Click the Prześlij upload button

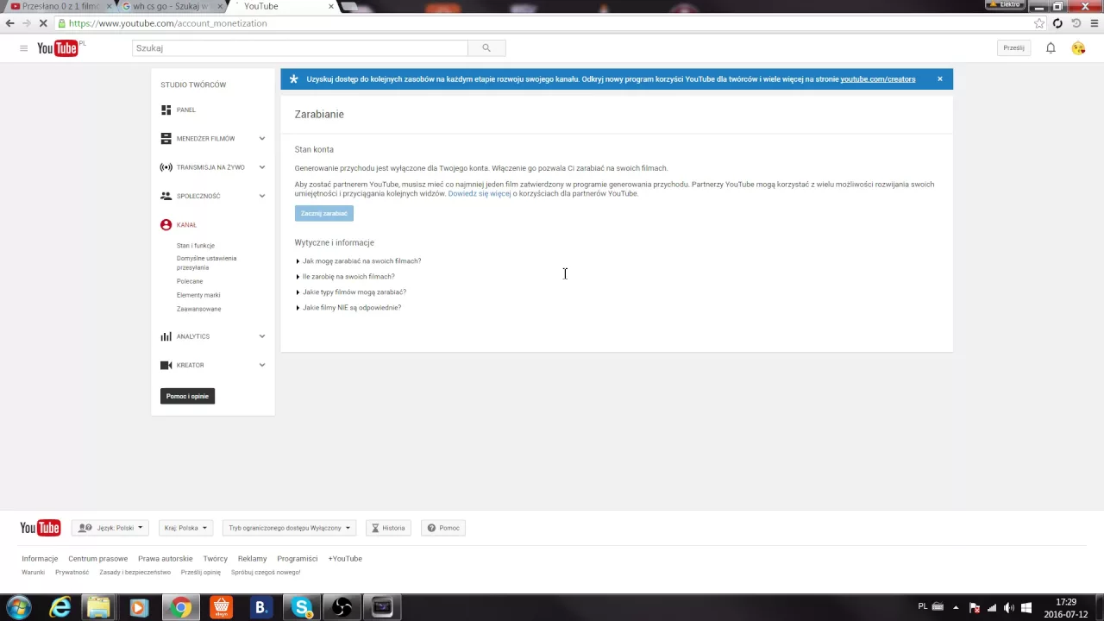(x=1013, y=48)
